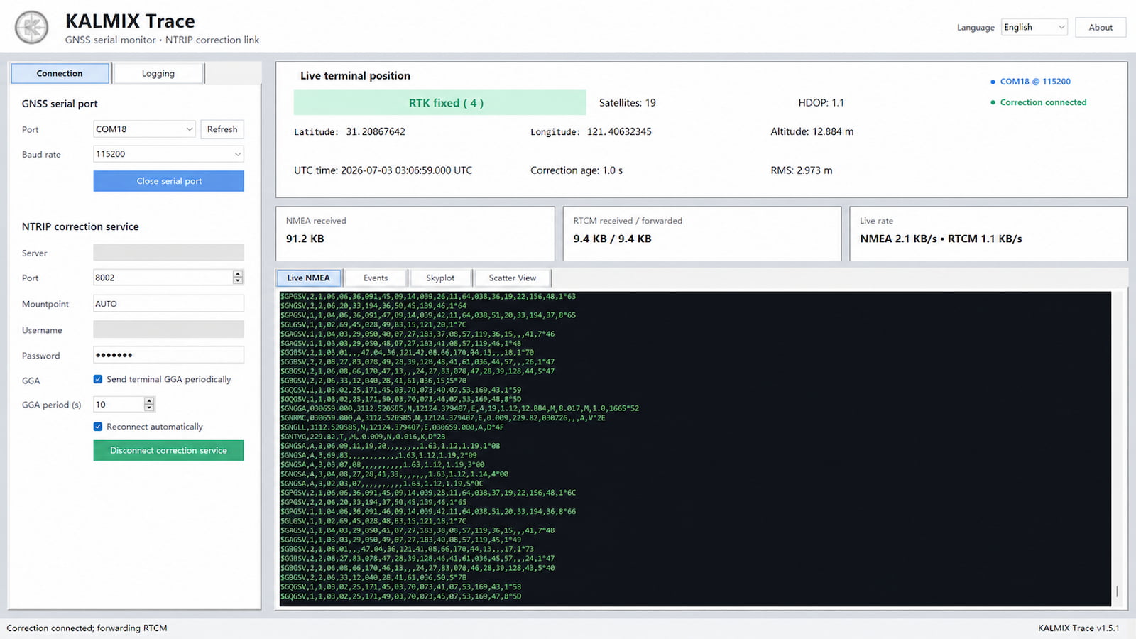The height and width of the screenshot is (639, 1136).
Task: Click the Altitude: 12.884 m reading
Action: tap(812, 131)
